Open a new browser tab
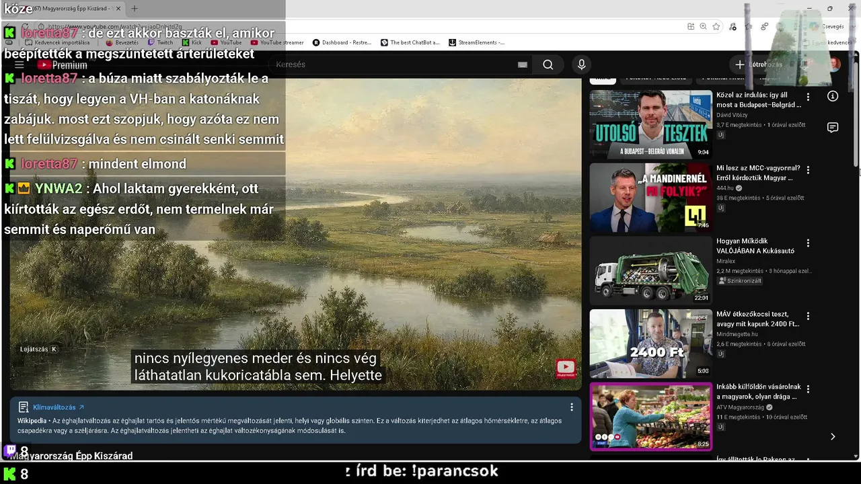This screenshot has height=484, width=861. point(135,9)
